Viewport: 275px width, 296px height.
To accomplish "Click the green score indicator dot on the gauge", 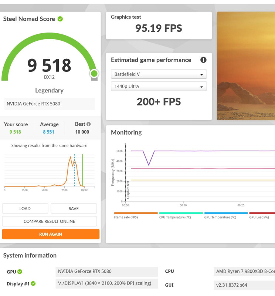I will [x=94, y=73].
